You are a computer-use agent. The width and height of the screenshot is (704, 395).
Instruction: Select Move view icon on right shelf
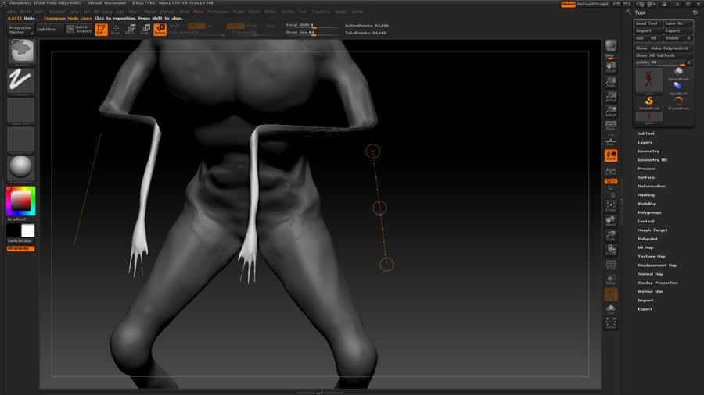click(x=611, y=221)
